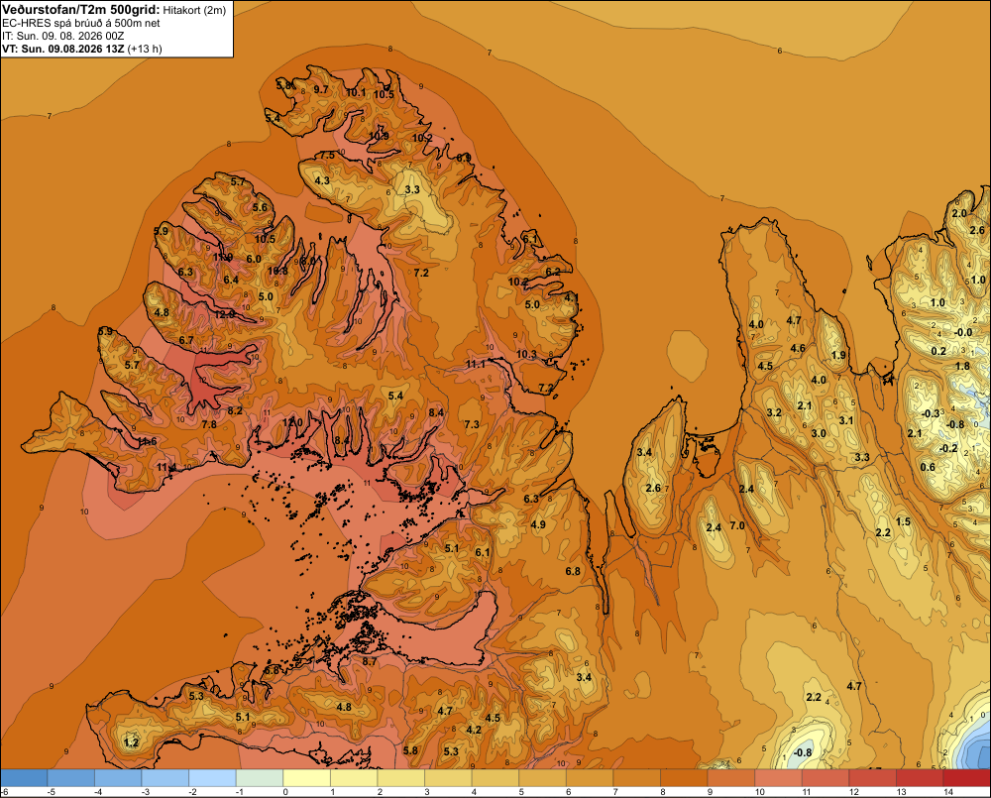Click the legend swatch between 13 and 14
Screen dimensions: 991x798
tap(920, 778)
